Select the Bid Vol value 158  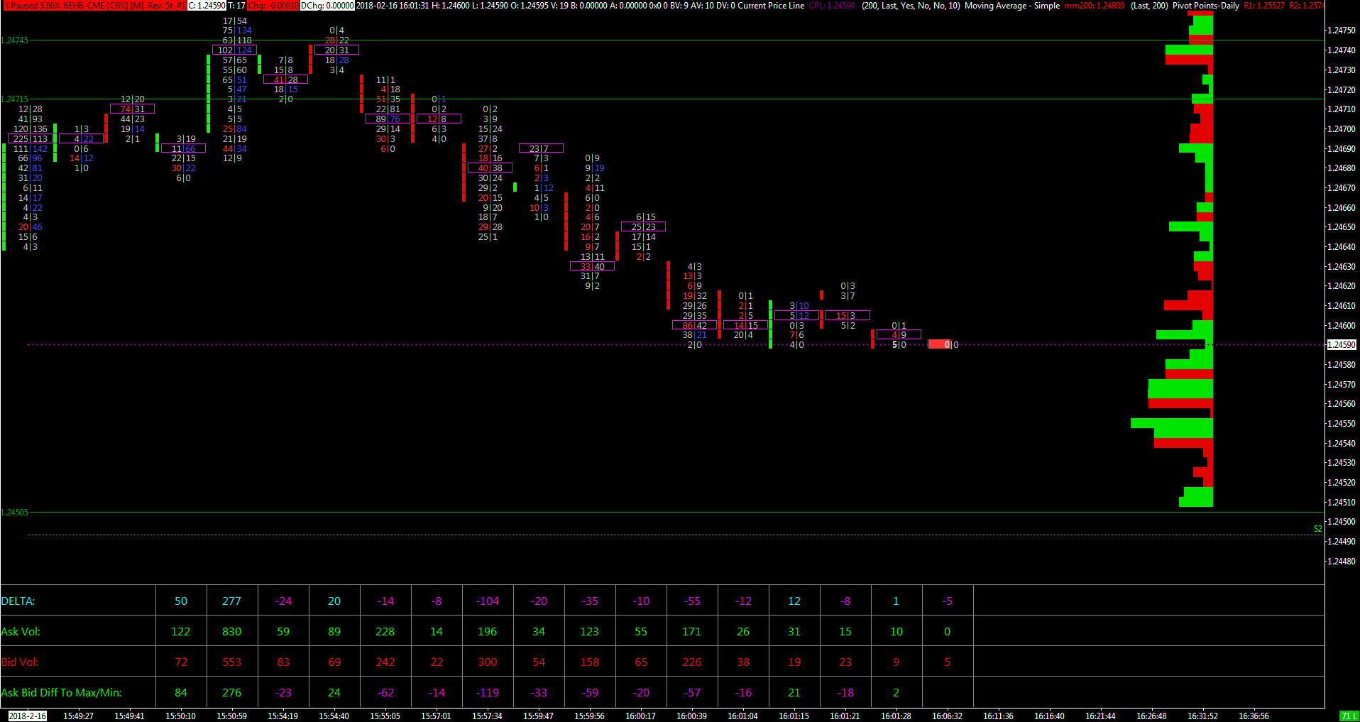[590, 662]
